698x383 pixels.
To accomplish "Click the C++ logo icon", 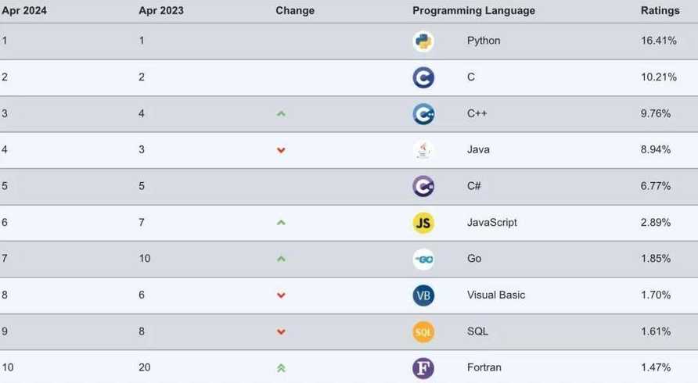I will click(x=423, y=114).
